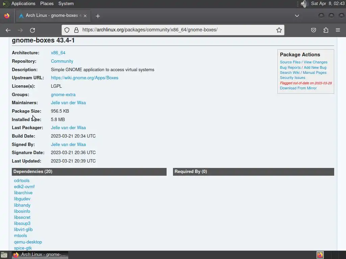
Task: Click the LGPL license text
Action: point(56,86)
